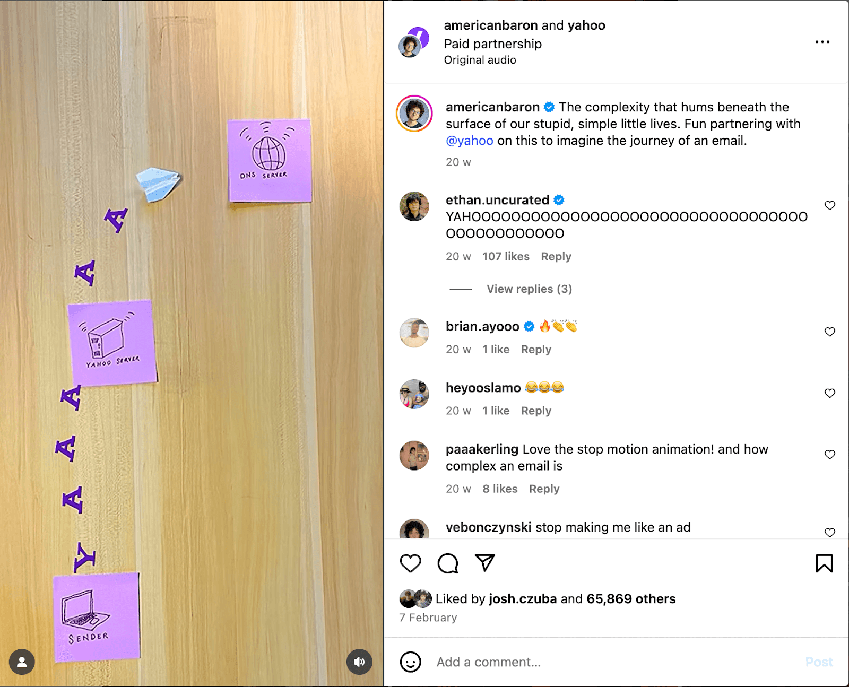Reply to ethan.uncurated's comment
This screenshot has height=687, width=849.
click(x=556, y=257)
